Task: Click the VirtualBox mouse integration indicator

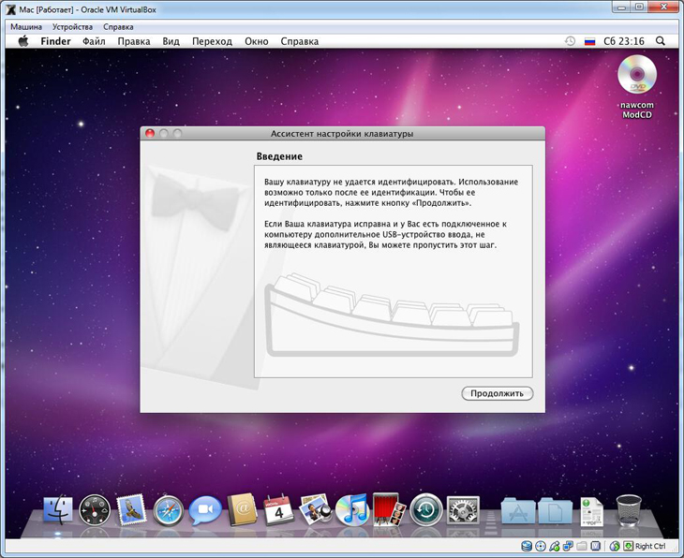Action: 615,546
